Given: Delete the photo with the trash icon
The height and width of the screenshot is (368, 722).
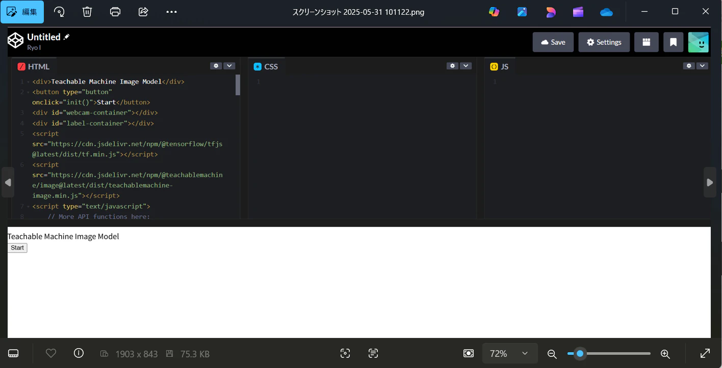Looking at the screenshot, I should click(x=87, y=12).
